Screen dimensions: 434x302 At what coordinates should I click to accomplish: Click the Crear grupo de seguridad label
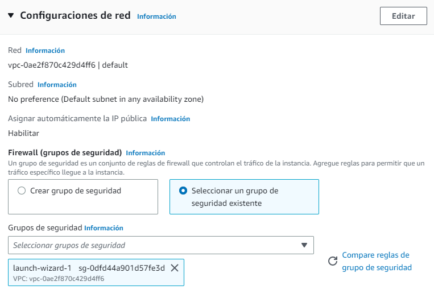point(76,191)
